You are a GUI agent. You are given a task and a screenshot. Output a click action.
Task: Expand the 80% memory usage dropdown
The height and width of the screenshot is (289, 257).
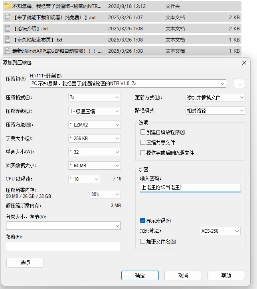click(x=105, y=194)
